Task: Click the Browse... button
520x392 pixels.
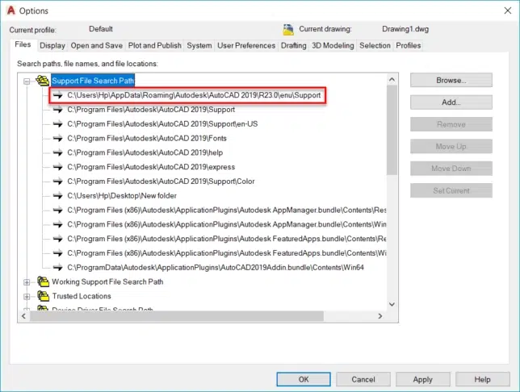Action: coord(451,80)
